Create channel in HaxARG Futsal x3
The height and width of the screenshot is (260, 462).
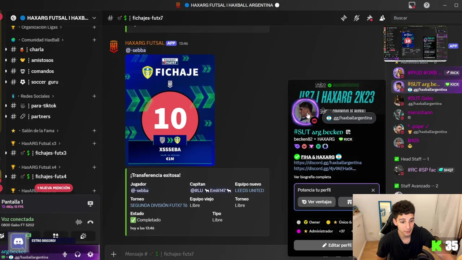coord(94,143)
